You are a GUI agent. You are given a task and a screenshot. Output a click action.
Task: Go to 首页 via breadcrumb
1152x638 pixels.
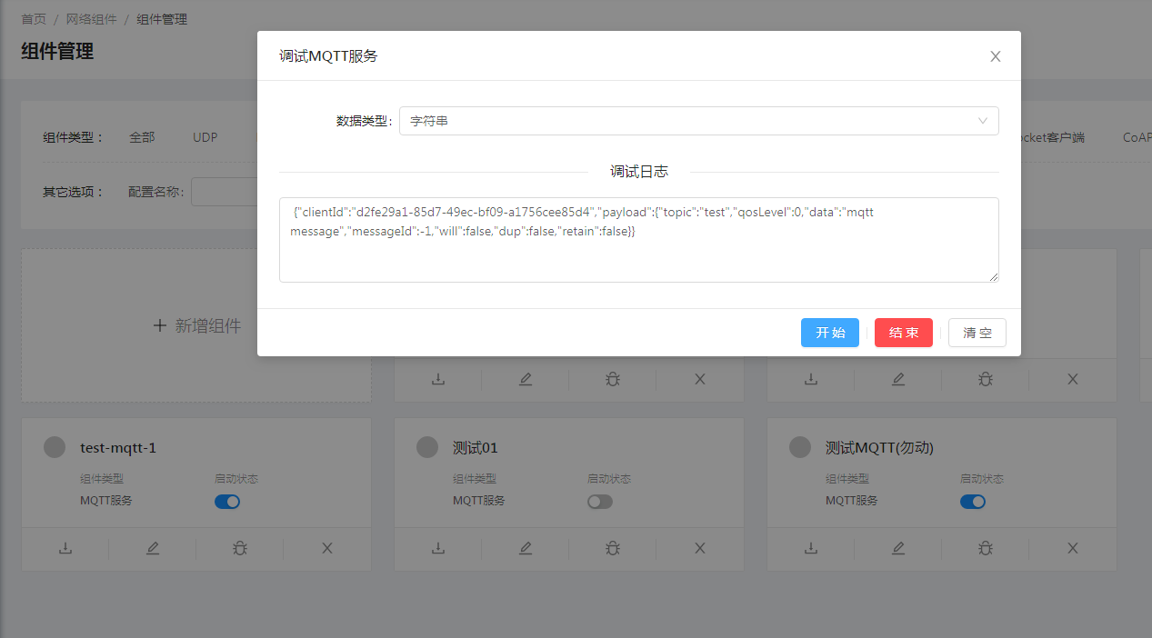pyautogui.click(x=34, y=19)
